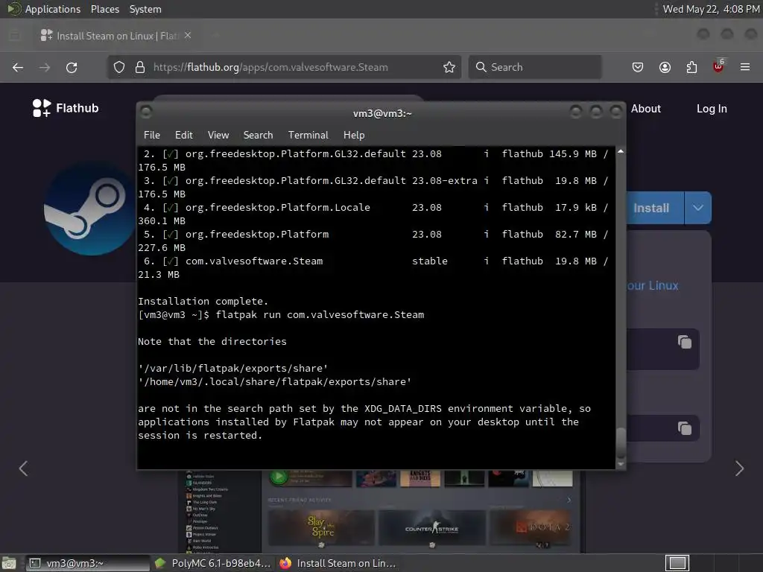Switch to vm3@vm3 terminal taskbar button
The width and height of the screenshot is (763, 572).
pyautogui.click(x=88, y=563)
